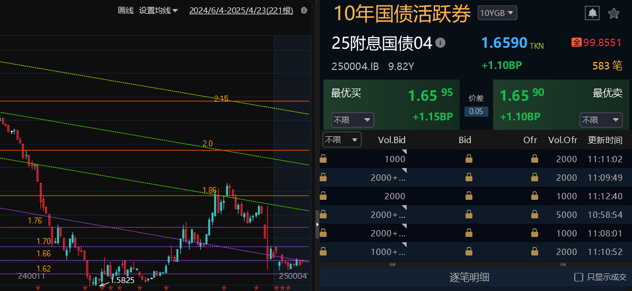Select the 画线 drawing option

(x=126, y=11)
